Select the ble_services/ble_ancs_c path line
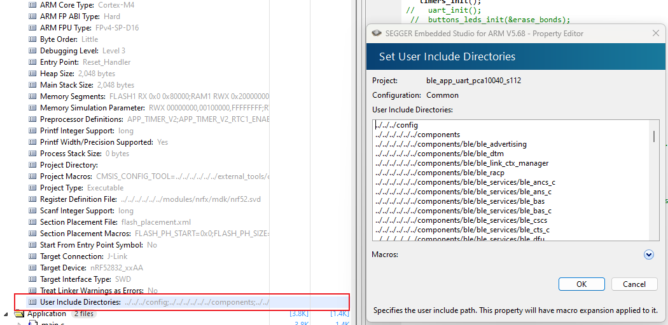 click(465, 182)
